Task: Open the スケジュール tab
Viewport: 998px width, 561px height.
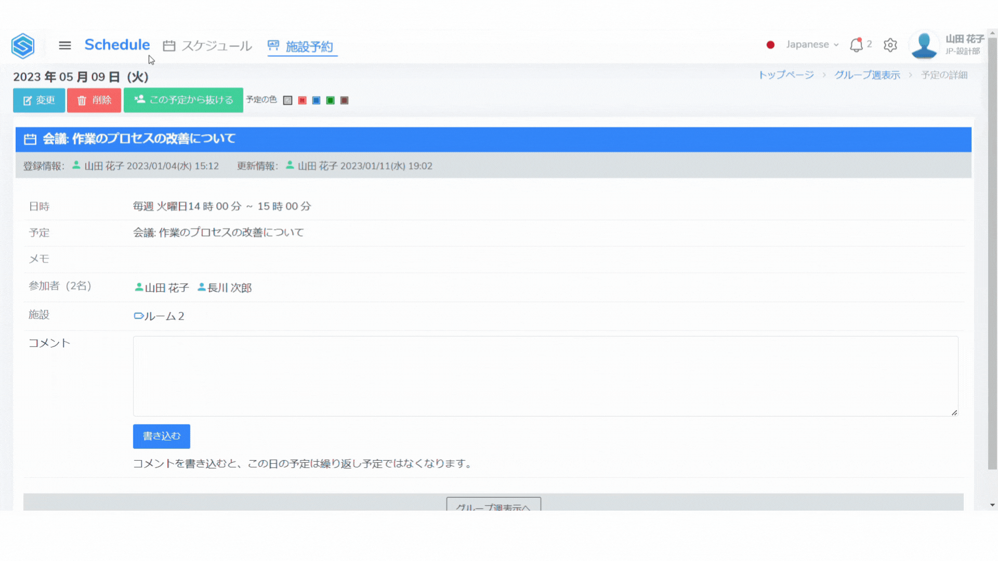Action: (207, 46)
